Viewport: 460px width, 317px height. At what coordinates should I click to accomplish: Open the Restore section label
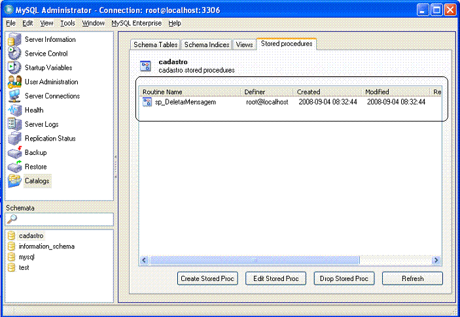36,167
